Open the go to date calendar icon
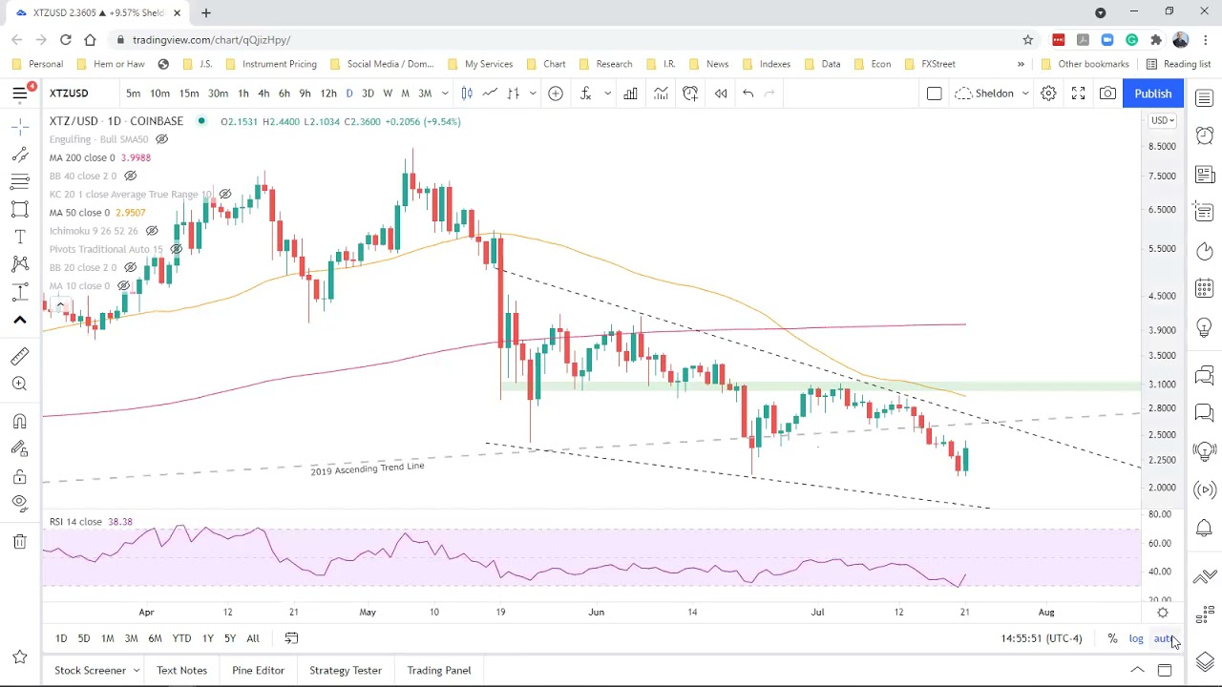Screen dimensions: 1222x687 pos(291,638)
